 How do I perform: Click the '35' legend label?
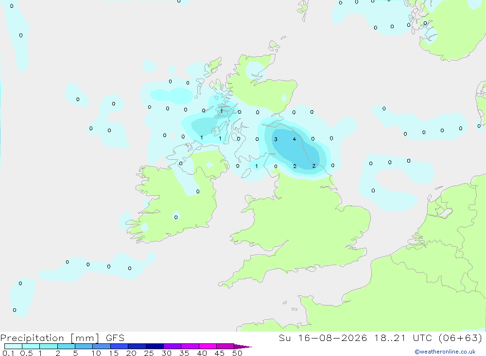coord(184,353)
